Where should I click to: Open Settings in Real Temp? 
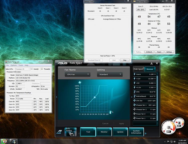(x=169, y=52)
